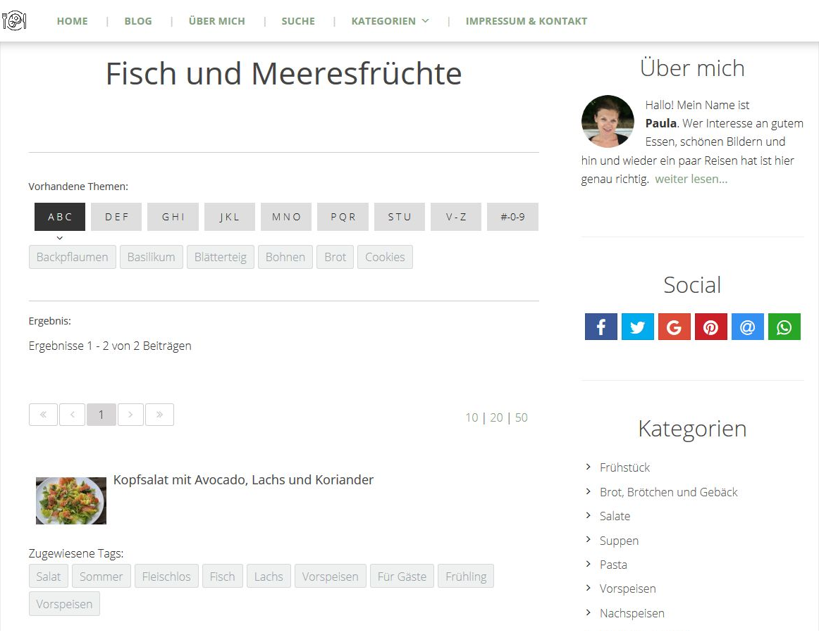Click Vorspeisen tag next to Lachs
Image resolution: width=819 pixels, height=642 pixels.
[x=330, y=577]
